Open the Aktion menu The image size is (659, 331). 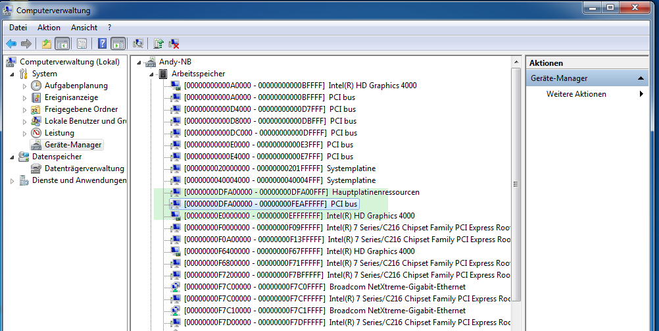(49, 28)
